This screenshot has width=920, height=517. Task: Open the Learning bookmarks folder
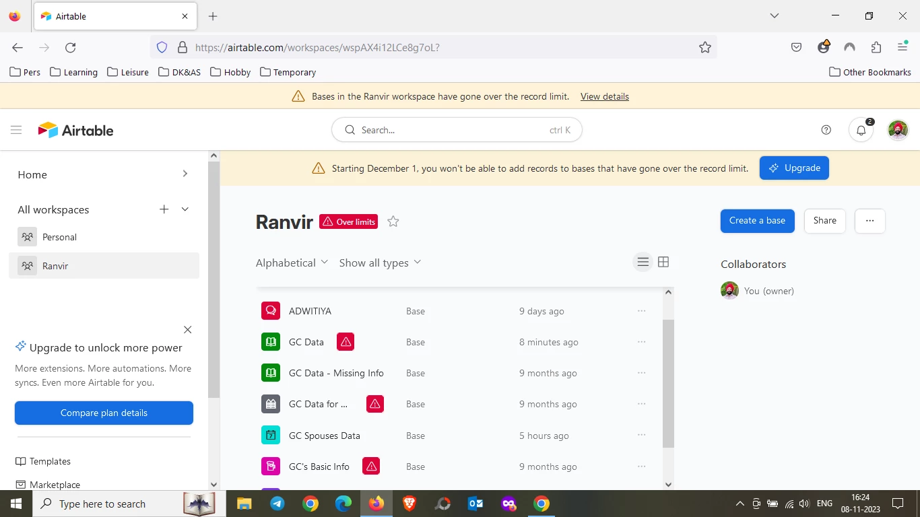click(74, 72)
